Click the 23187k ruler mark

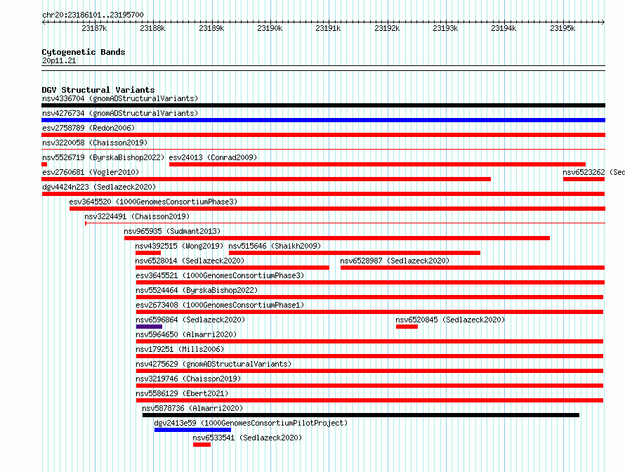[x=95, y=28]
